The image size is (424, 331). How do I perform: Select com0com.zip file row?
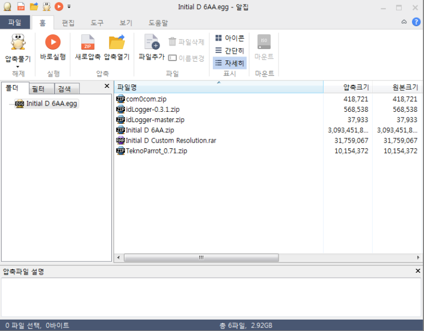267,99
